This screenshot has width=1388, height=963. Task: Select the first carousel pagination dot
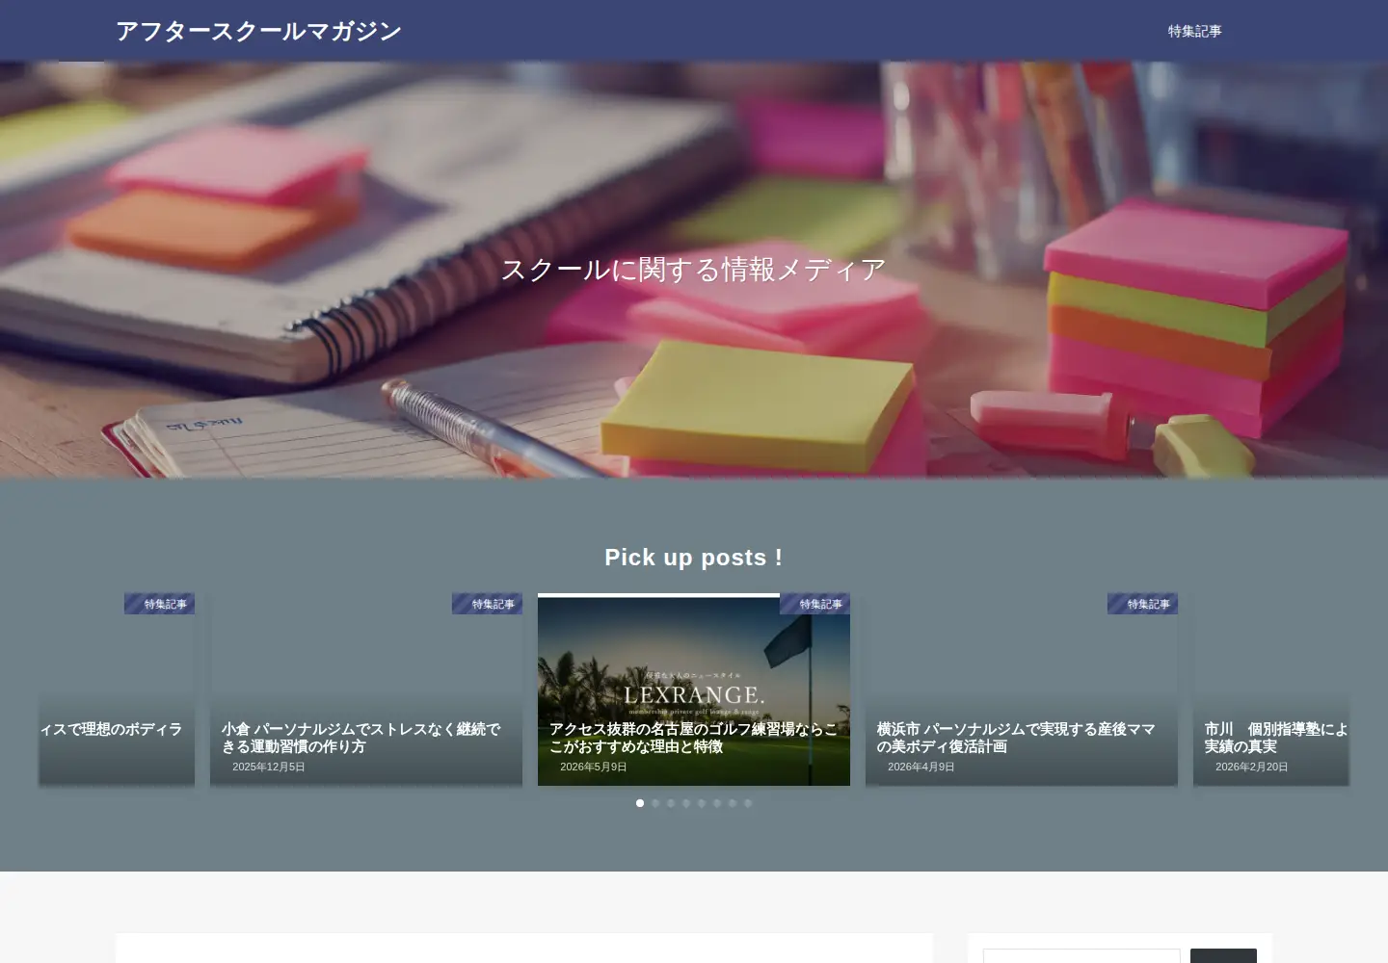pyautogui.click(x=640, y=803)
